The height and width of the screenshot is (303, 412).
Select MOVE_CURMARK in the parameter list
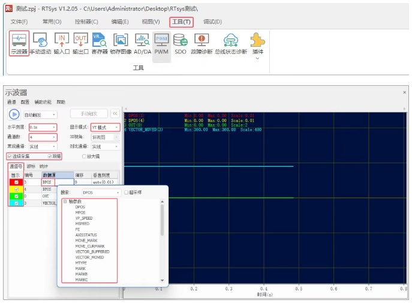pos(90,246)
